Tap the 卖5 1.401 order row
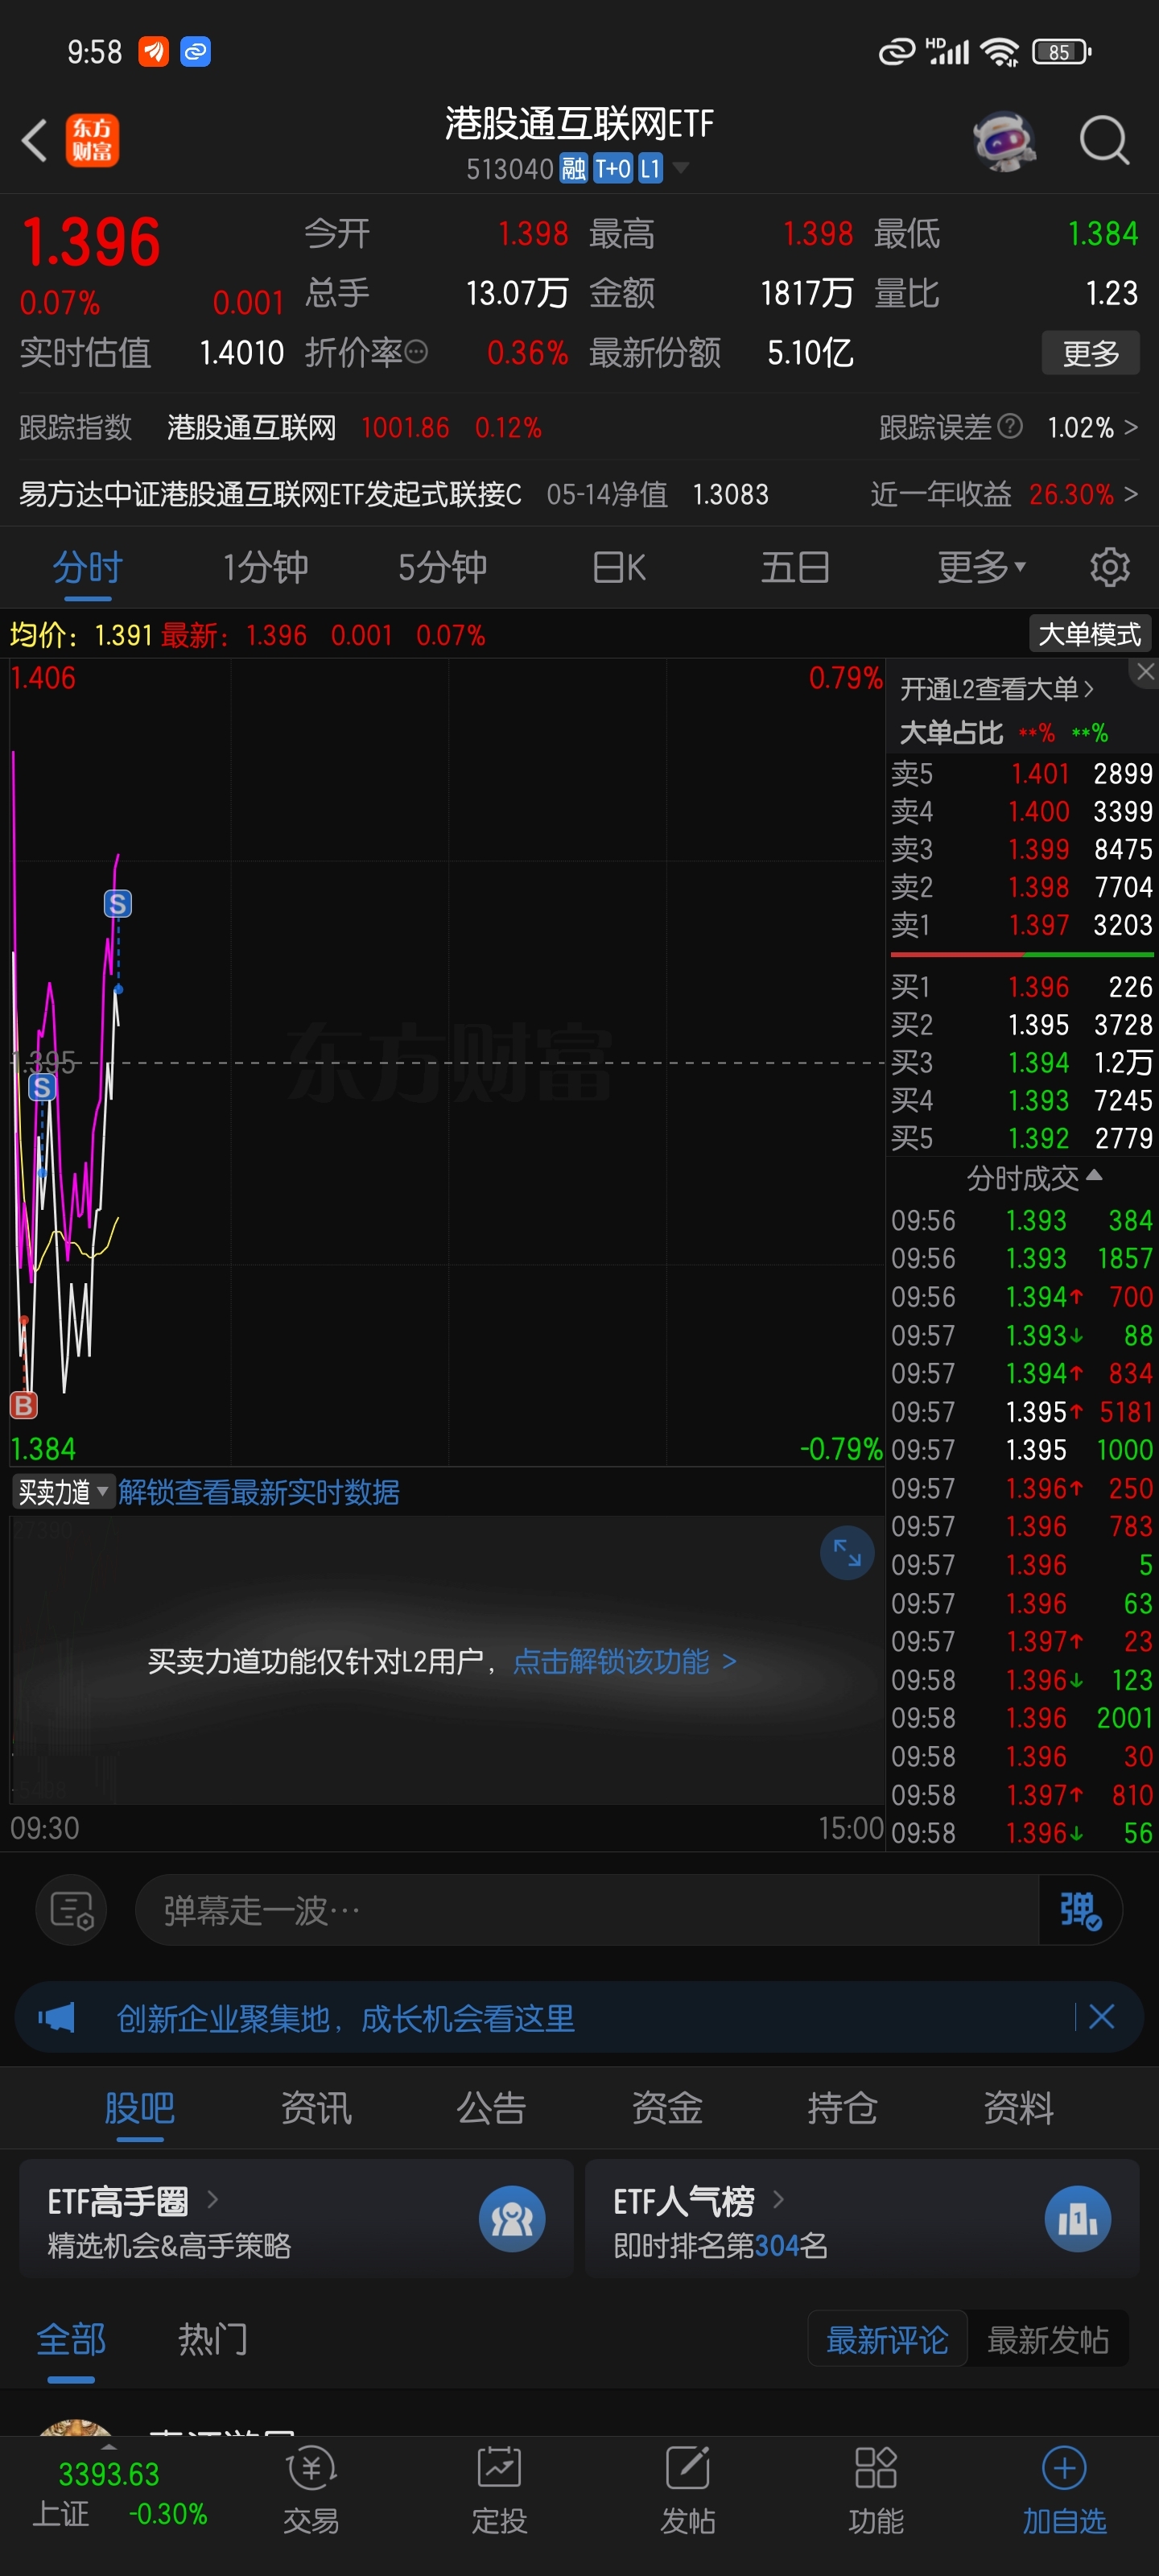The width and height of the screenshot is (1159, 2576). coord(1022,773)
